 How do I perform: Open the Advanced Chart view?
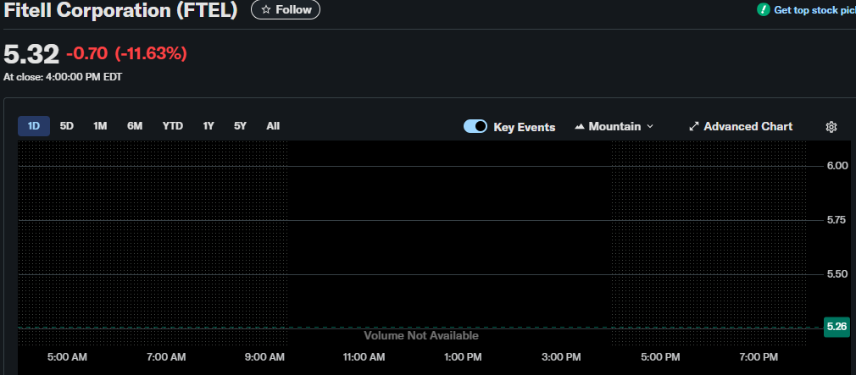(x=748, y=126)
